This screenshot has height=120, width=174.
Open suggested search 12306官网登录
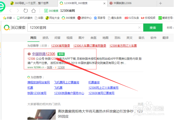pyautogui.click(x=61, y=46)
